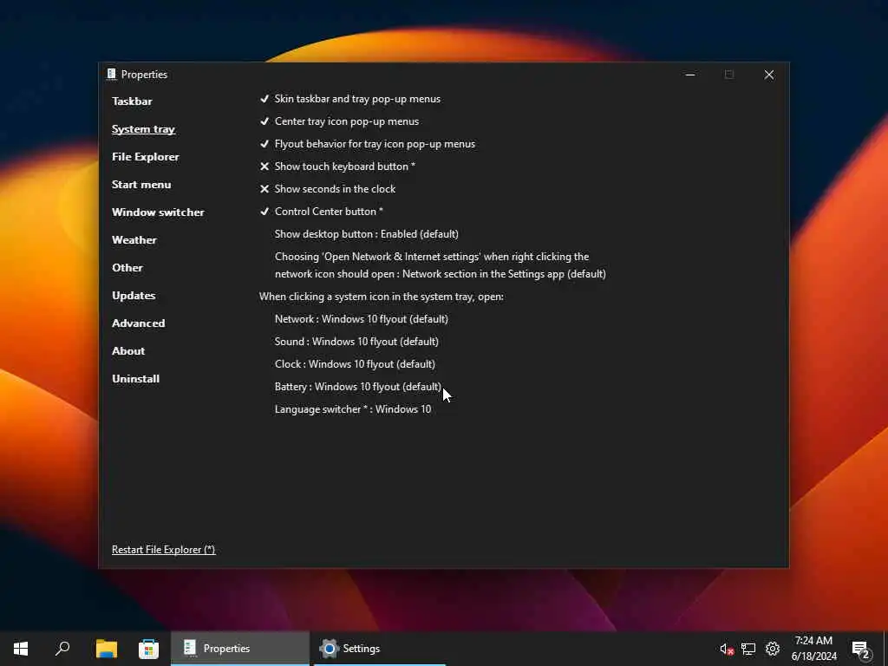888x666 pixels.
Task: Click Properties window title bar icon
Action: point(112,75)
